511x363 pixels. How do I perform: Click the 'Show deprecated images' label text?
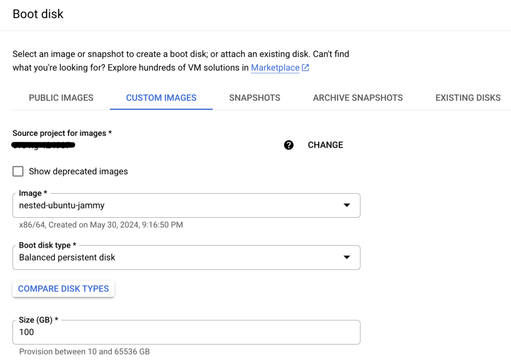pos(78,172)
